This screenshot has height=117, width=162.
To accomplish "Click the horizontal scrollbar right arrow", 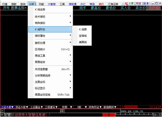I will click(152, 107).
